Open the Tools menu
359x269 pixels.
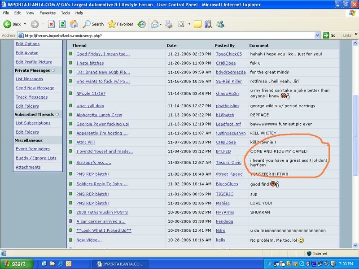pos(66,13)
